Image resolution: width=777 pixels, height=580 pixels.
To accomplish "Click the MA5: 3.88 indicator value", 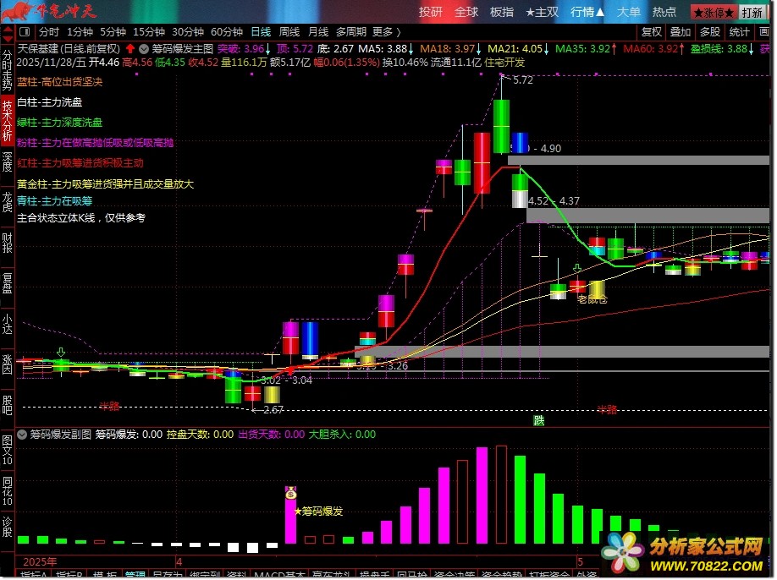I will point(386,49).
